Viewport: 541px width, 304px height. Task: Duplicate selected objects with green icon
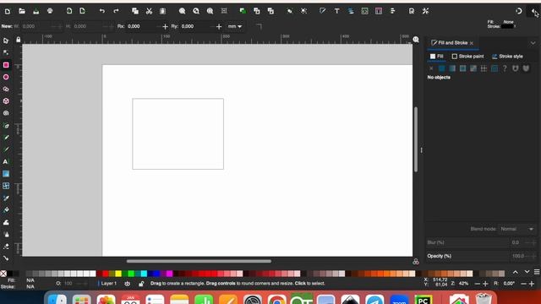[x=243, y=11]
